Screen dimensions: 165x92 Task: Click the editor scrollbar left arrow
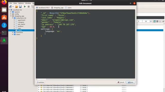(37, 79)
